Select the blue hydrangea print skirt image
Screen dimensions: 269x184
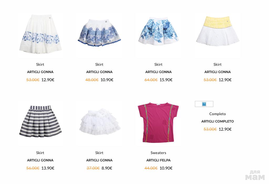pyautogui.click(x=158, y=31)
